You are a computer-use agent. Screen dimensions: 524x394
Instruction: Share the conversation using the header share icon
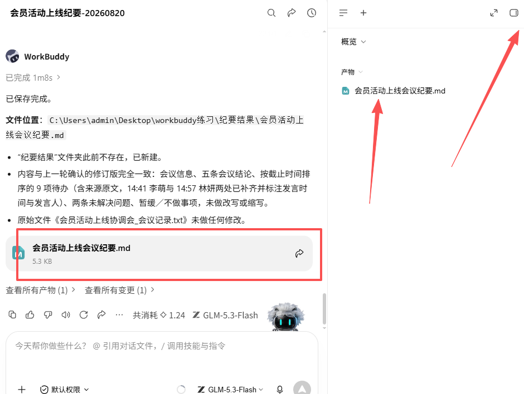[x=292, y=13]
